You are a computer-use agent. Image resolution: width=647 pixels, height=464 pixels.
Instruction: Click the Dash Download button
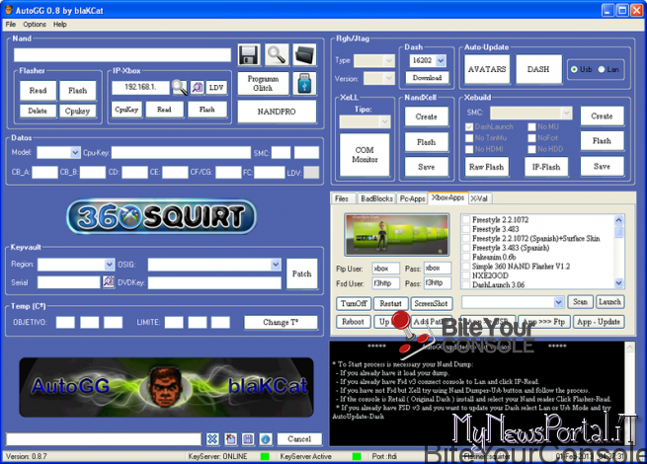[427, 78]
